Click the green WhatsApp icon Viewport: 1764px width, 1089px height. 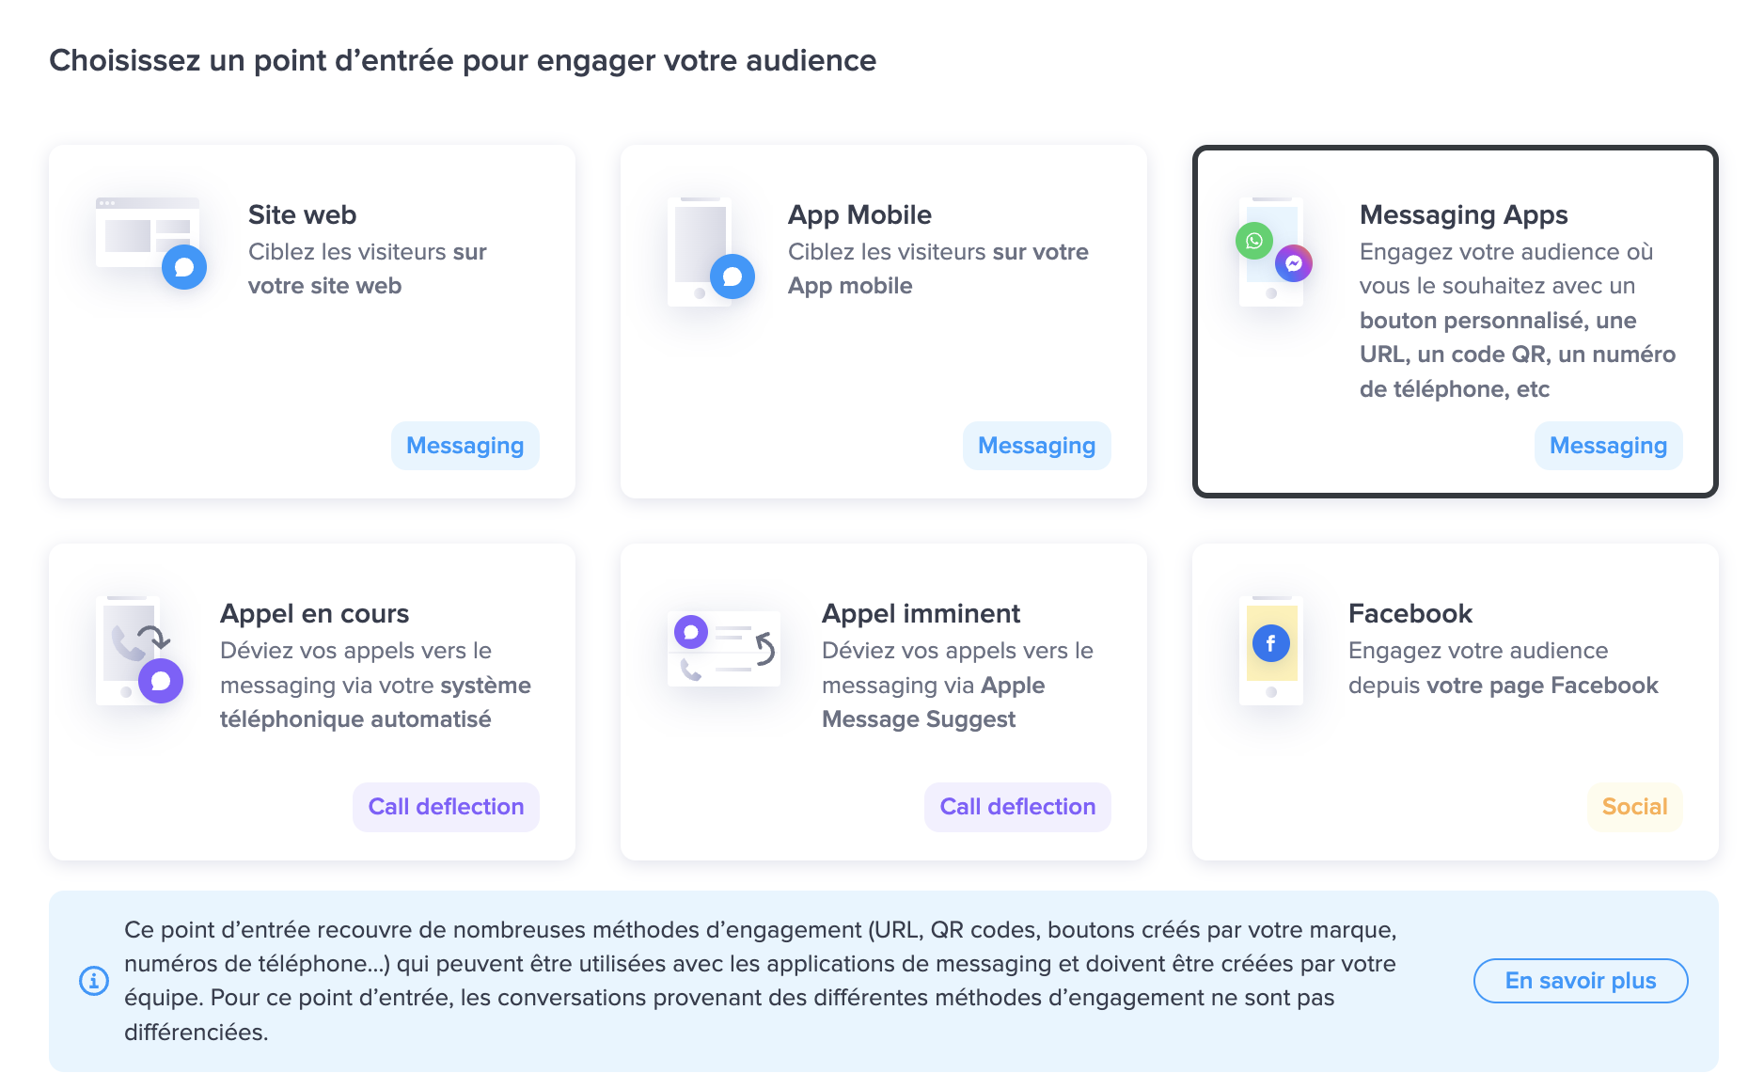pyautogui.click(x=1254, y=242)
